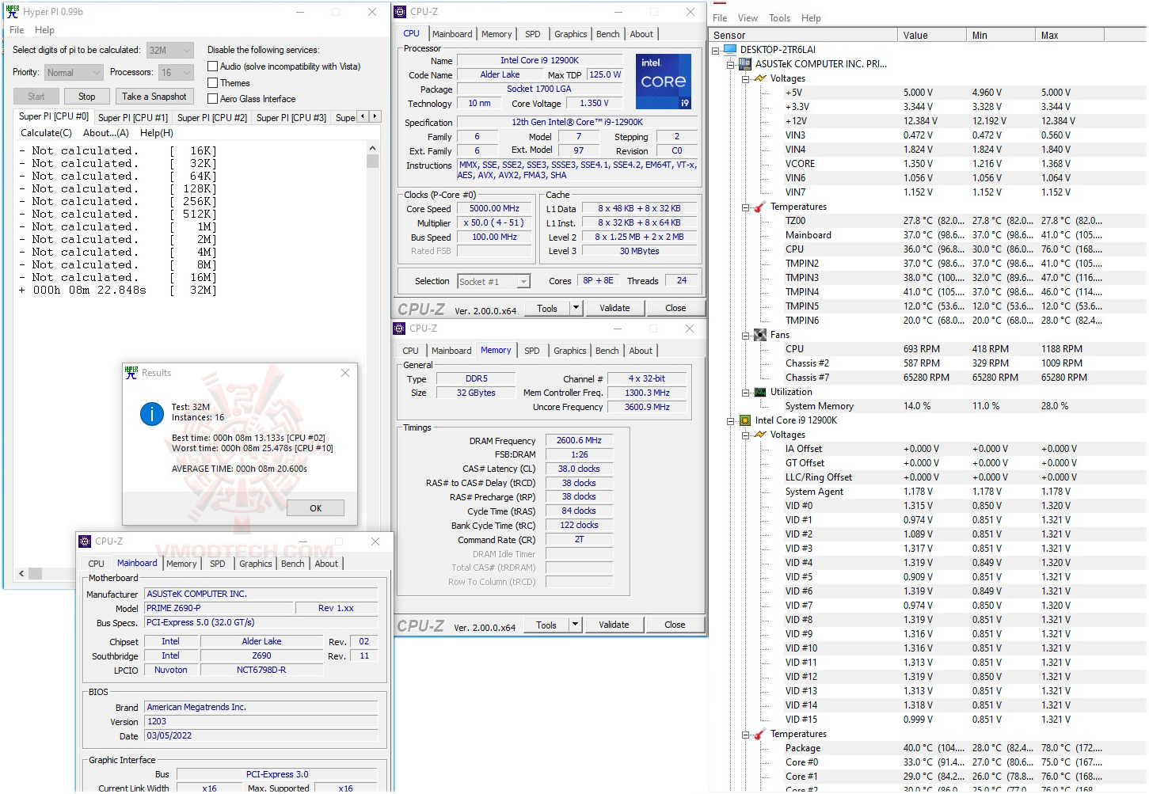
Task: Check the Themes checkbox
Action: click(212, 82)
